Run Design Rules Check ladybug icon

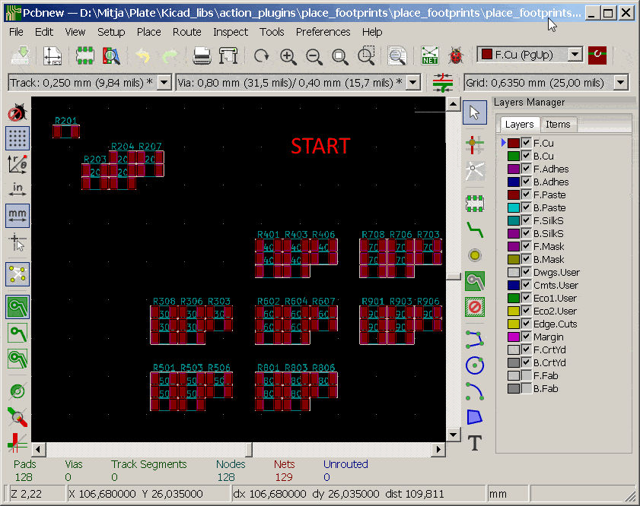[x=456, y=55]
